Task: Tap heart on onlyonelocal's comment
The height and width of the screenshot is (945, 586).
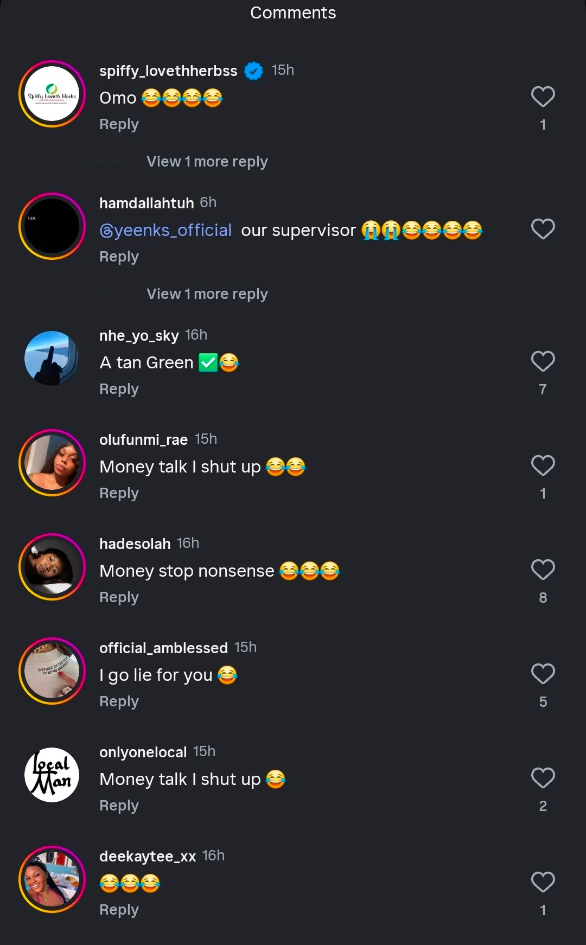Action: 543,778
